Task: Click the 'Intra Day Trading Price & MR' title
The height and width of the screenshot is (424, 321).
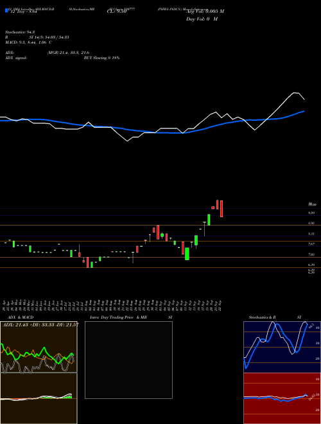Action: tap(118, 317)
